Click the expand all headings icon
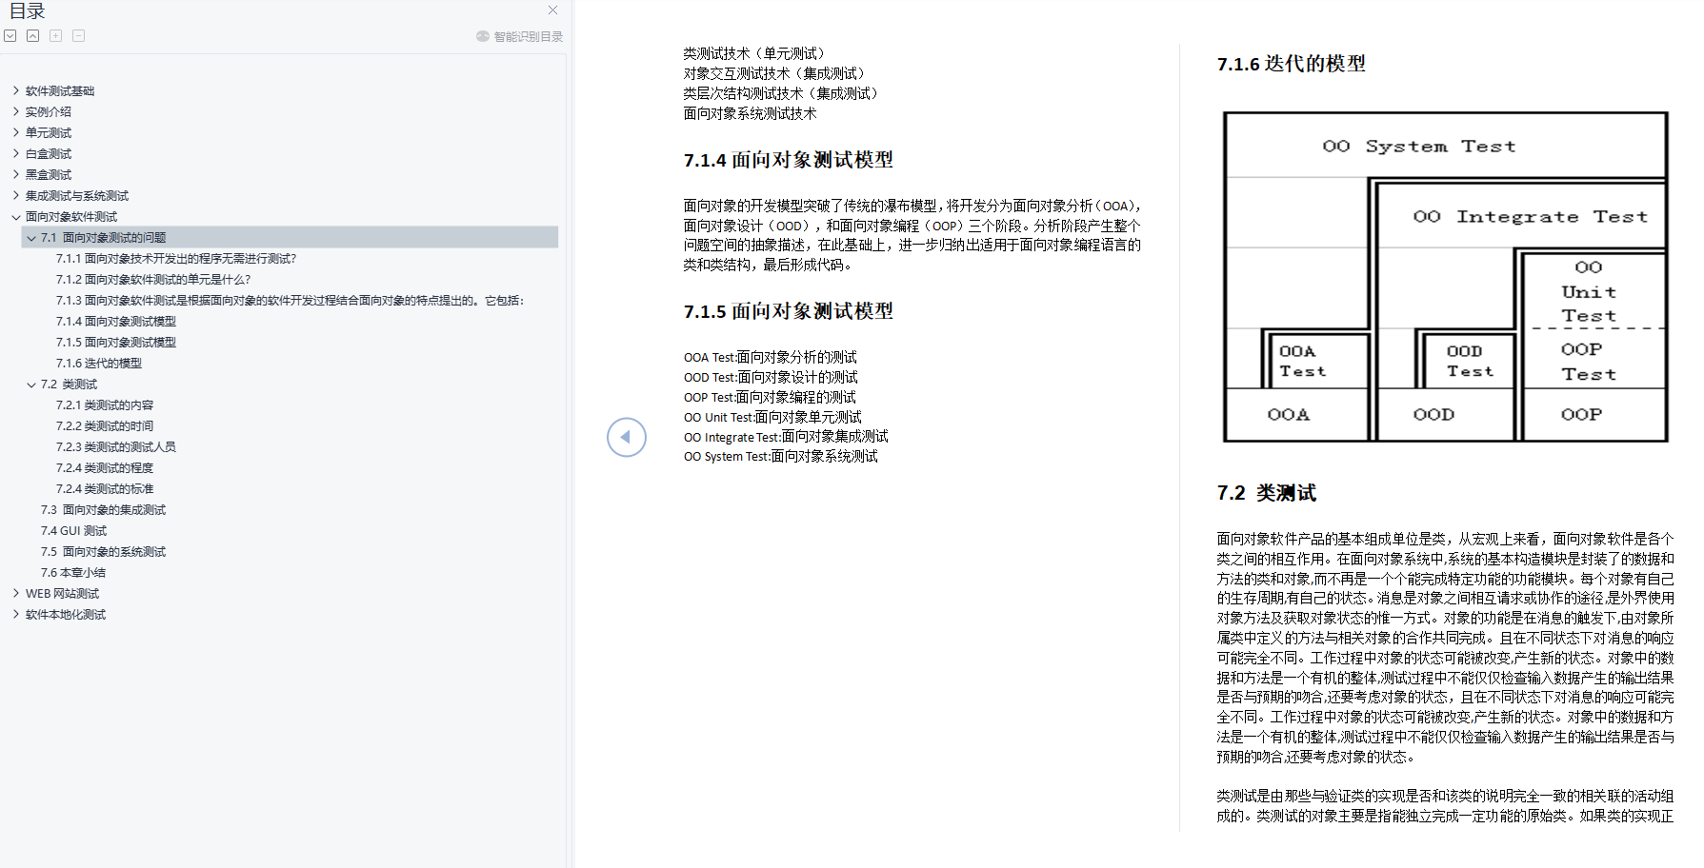Viewport: 1704px width, 868px height. coord(10,34)
